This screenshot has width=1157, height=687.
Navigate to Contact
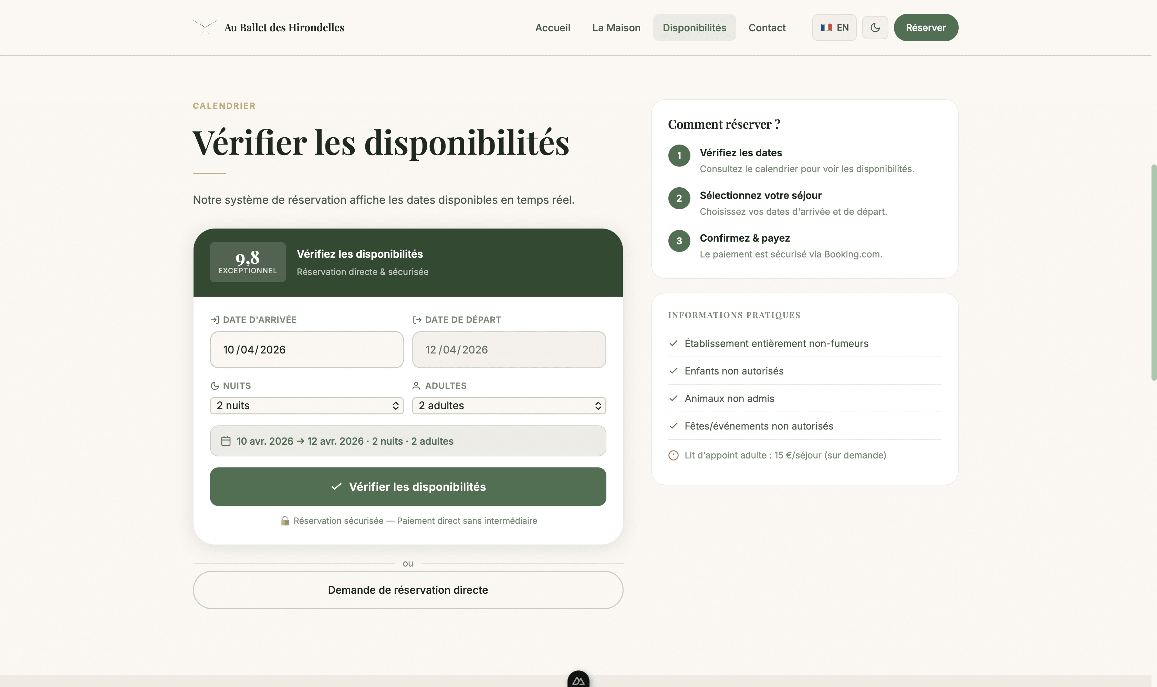tap(767, 28)
